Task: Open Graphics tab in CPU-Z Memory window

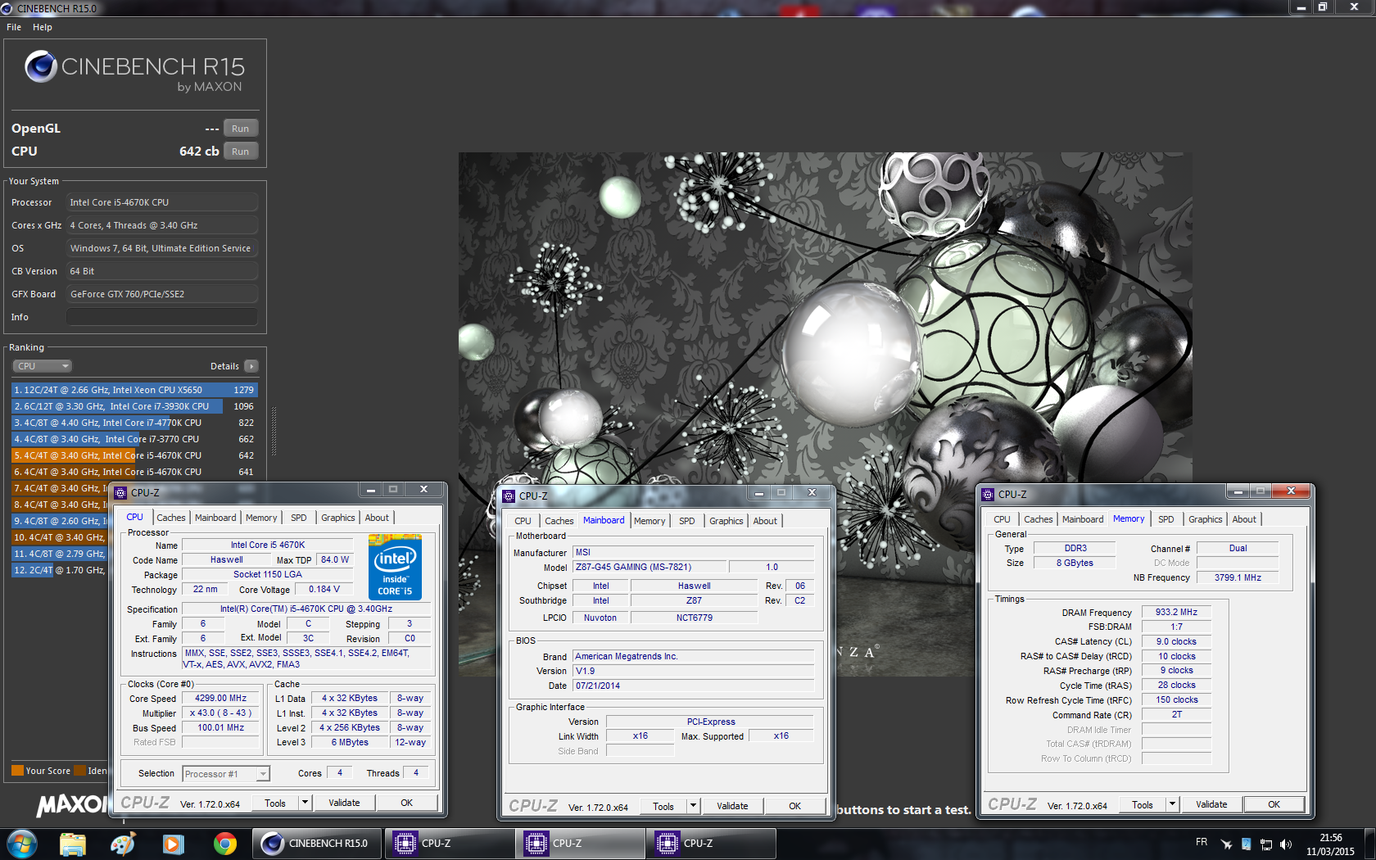Action: pos(1206,519)
